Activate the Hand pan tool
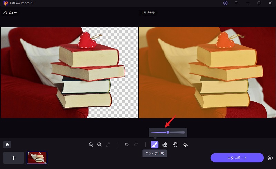This screenshot has width=276, height=169. click(x=175, y=144)
